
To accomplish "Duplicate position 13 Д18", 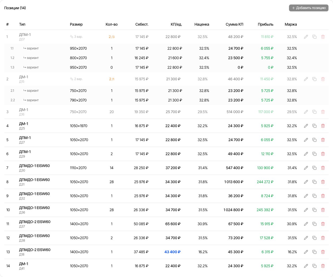I will 314,252.
